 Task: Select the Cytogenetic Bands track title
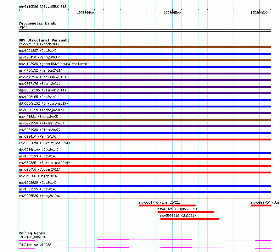(x=37, y=23)
